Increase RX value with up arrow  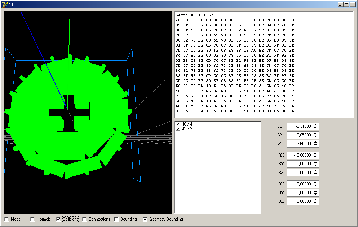click(x=315, y=153)
